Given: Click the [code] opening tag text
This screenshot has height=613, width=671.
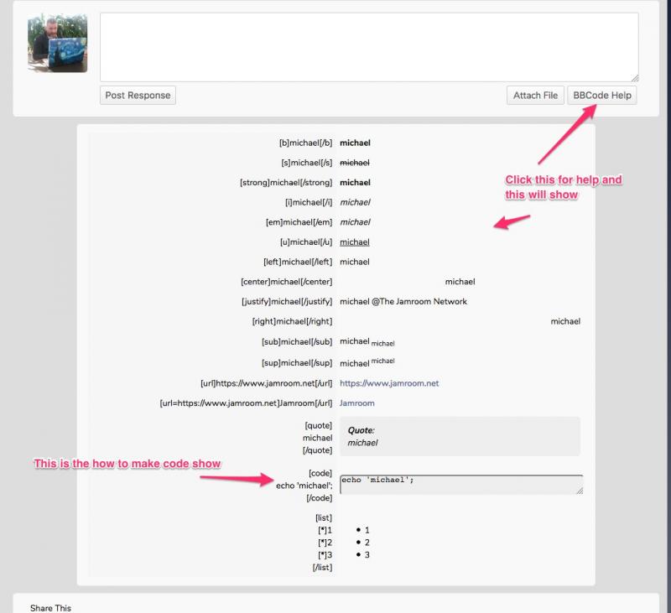Looking at the screenshot, I should tap(320, 473).
